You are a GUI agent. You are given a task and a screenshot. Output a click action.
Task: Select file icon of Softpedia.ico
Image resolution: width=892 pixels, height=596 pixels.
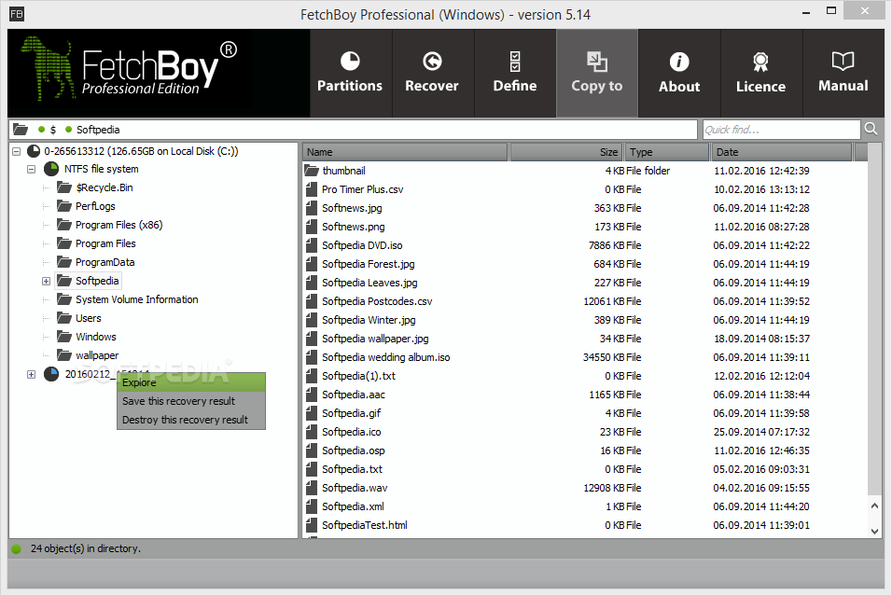click(x=312, y=432)
